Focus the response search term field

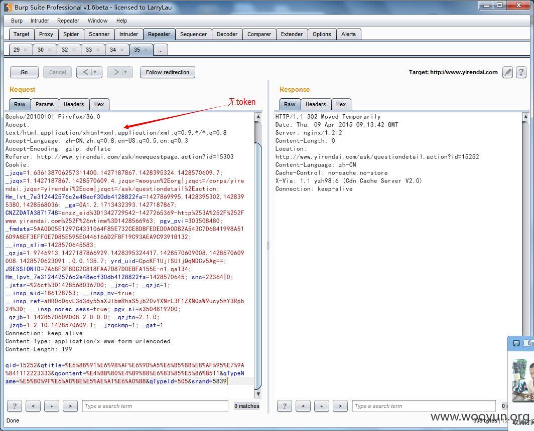424,406
